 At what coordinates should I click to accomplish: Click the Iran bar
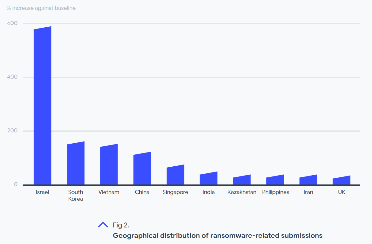(x=308, y=180)
